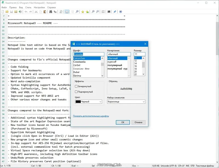Screen dimensions: 219x168
Task: Click the Отмена button
Action: tap(139, 122)
